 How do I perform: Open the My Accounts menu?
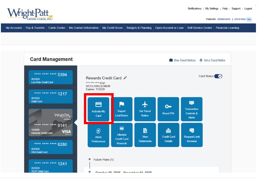pos(14,28)
